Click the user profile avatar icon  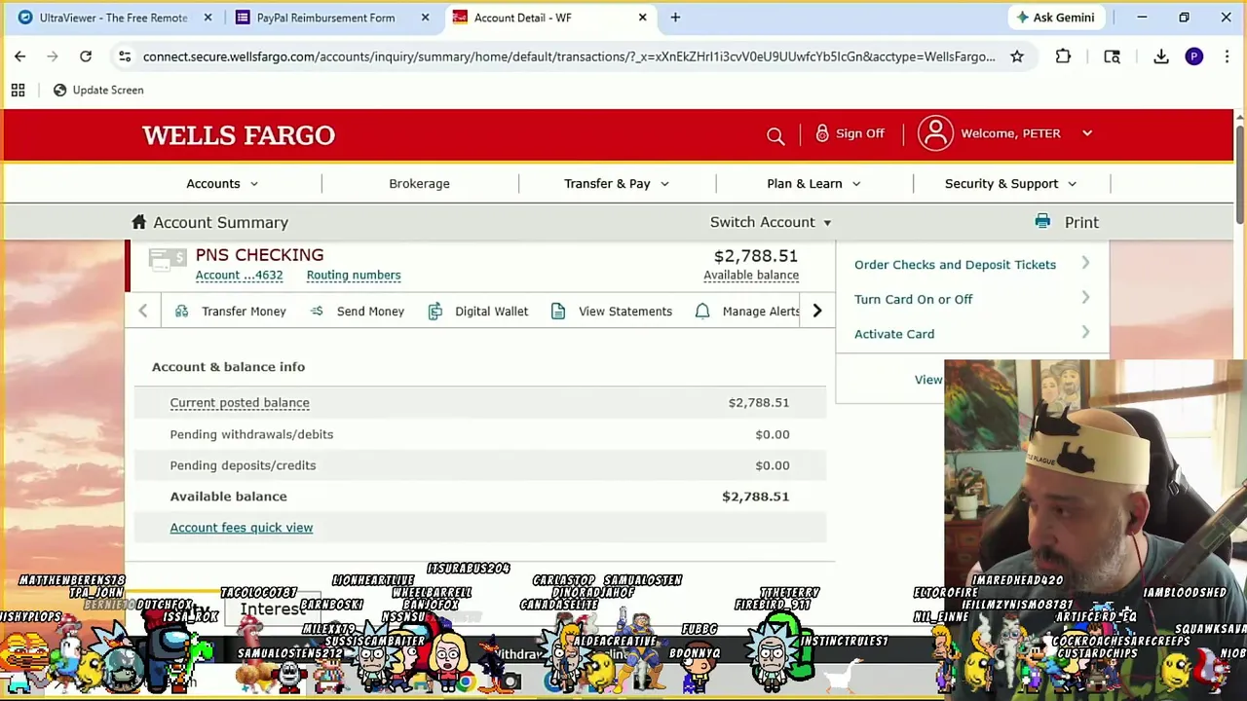(935, 133)
